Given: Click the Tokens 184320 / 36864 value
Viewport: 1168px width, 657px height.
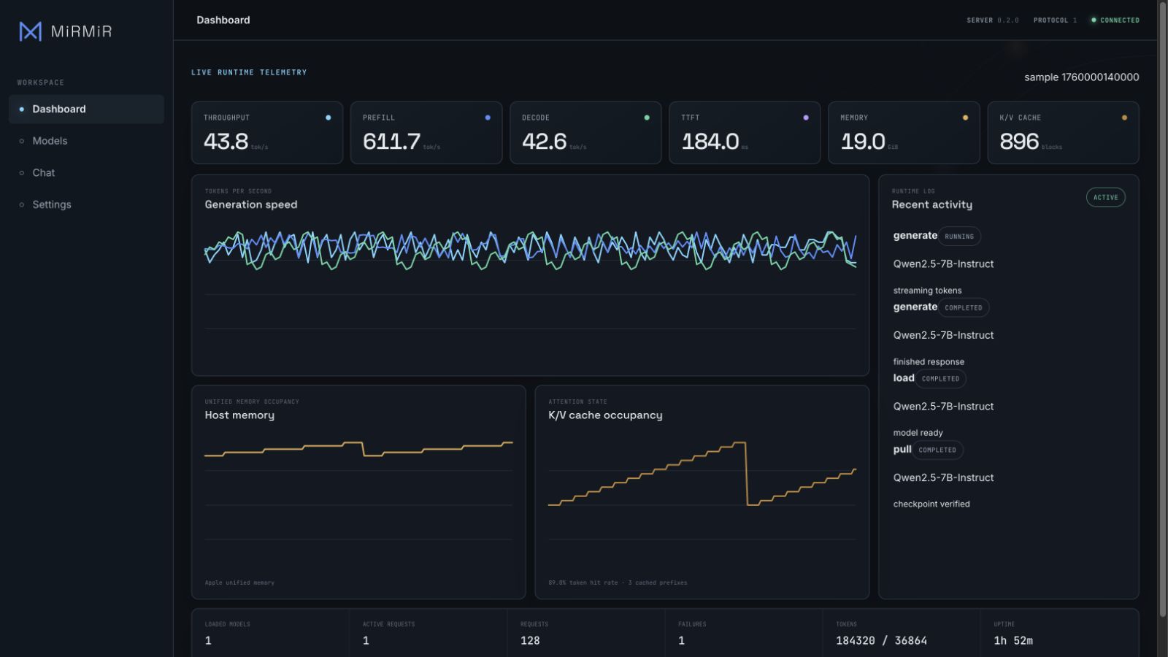Looking at the screenshot, I should click(881, 640).
